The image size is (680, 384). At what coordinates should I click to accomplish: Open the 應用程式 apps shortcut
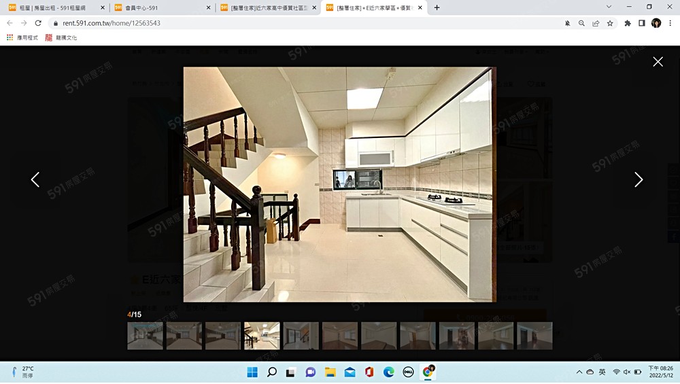point(22,37)
